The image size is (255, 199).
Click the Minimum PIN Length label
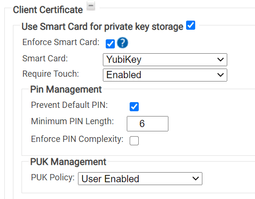pos(72,121)
